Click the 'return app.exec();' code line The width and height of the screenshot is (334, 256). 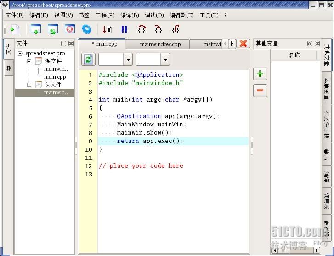pyautogui.click(x=150, y=141)
